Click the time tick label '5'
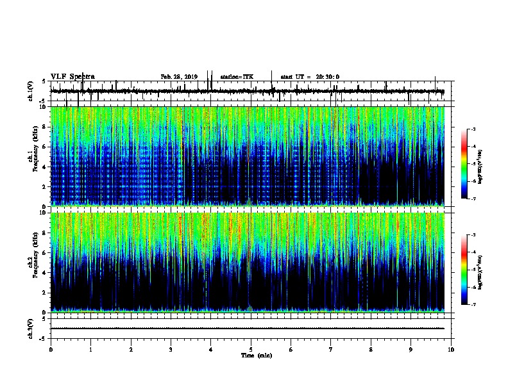Screen dimensions: 508x392 [x=251, y=350]
